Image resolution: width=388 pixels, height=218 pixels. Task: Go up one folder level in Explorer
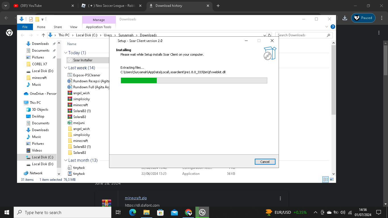pyautogui.click(x=43, y=35)
